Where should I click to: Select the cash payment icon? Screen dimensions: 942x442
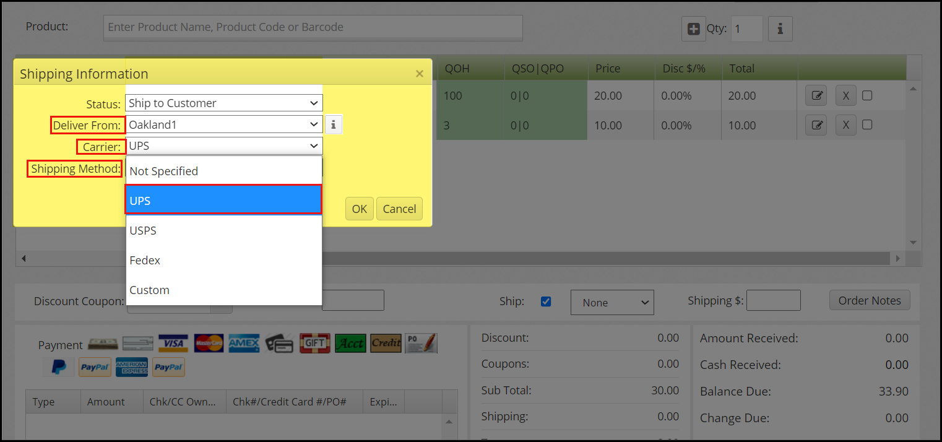tap(103, 343)
